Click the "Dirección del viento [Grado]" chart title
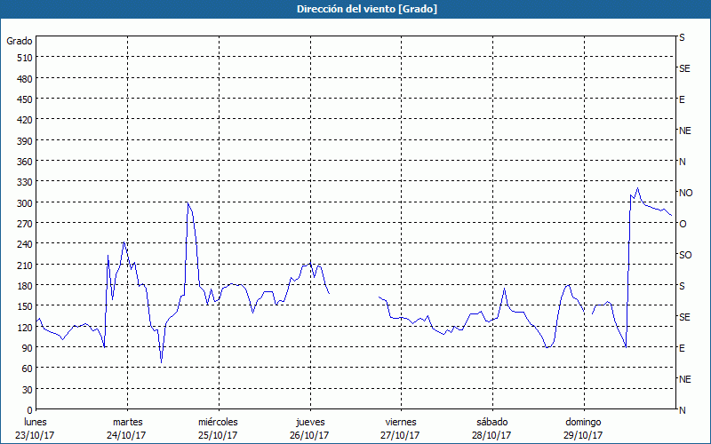This screenshot has width=711, height=444. [x=355, y=9]
